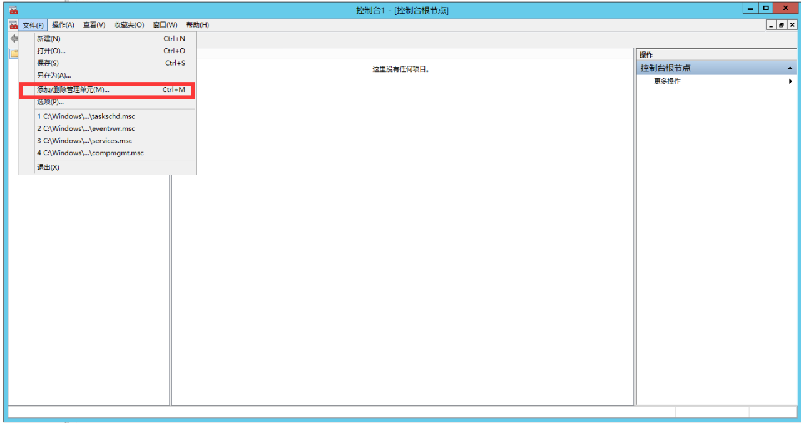The image size is (801, 423).
Task: Choose 打开(O)... from the File menu
Action: [107, 51]
